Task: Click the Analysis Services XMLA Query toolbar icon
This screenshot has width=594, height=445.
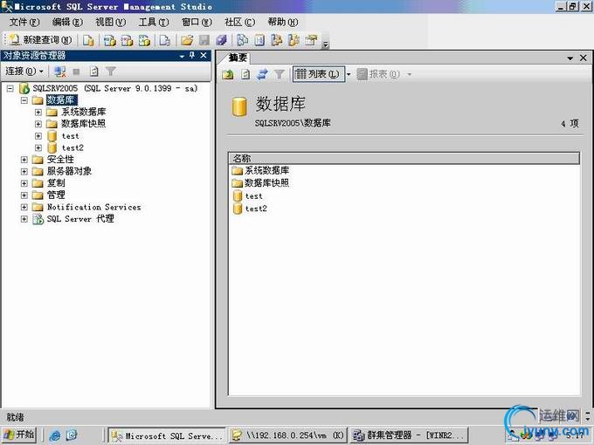Action: (x=144, y=40)
